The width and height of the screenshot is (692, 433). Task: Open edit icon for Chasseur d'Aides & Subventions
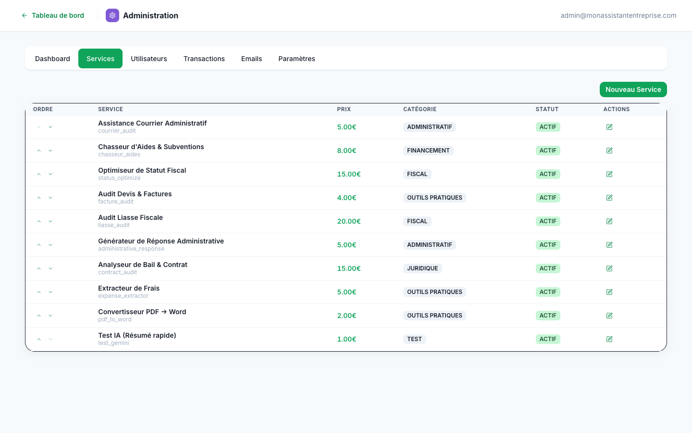(x=609, y=151)
